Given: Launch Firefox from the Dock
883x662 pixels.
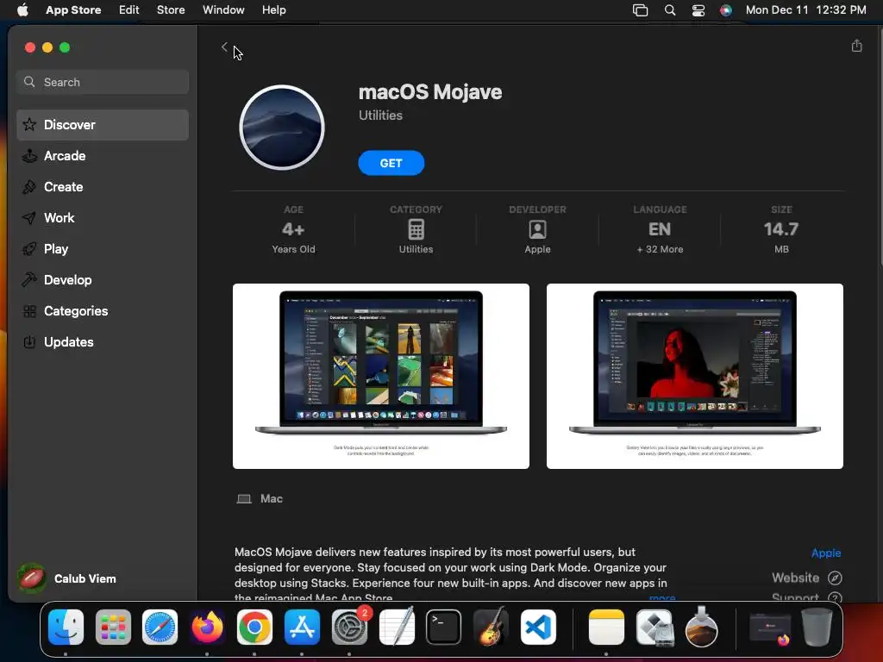Looking at the screenshot, I should (207, 628).
